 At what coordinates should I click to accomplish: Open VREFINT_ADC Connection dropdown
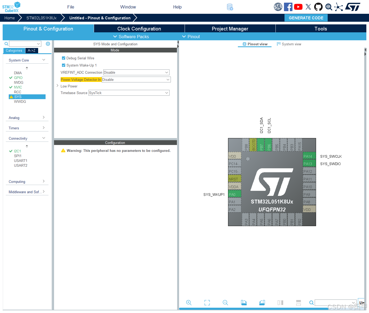pyautogui.click(x=136, y=72)
